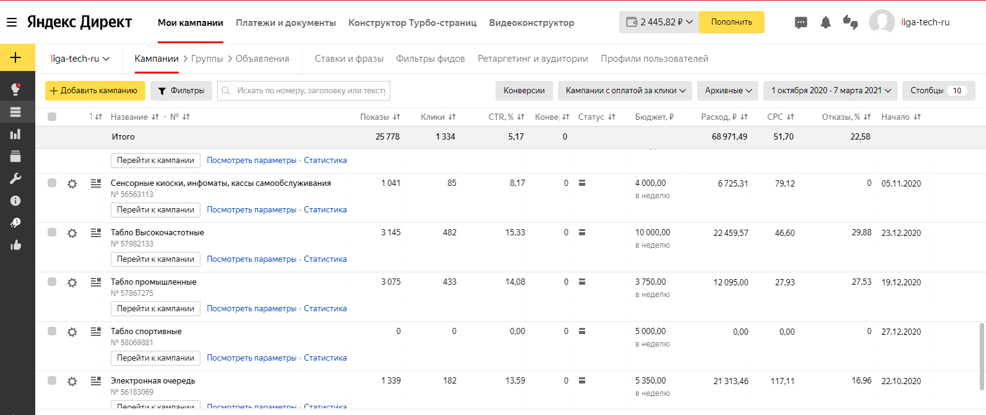Click the thumbs up-down feedback icon
Screen dimensions: 986x415
851,22
